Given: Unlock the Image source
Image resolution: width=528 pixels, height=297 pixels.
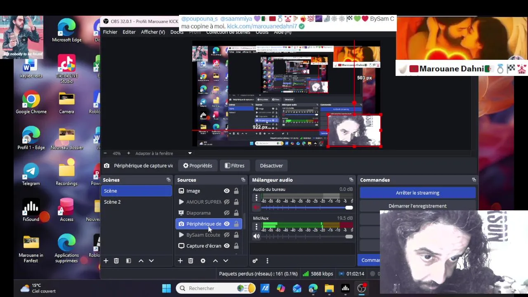Looking at the screenshot, I should 236,191.
